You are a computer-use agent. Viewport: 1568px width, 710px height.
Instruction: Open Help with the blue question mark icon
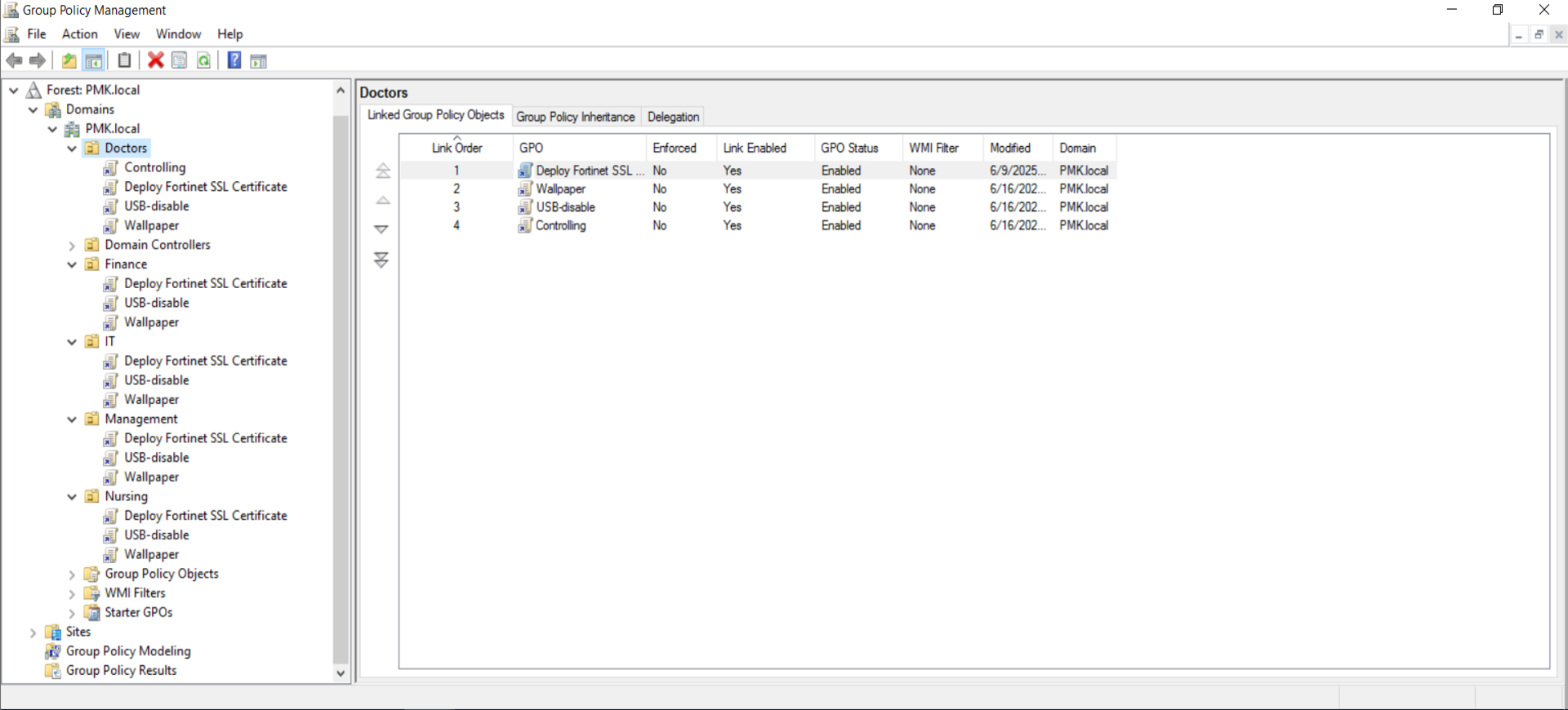(234, 60)
